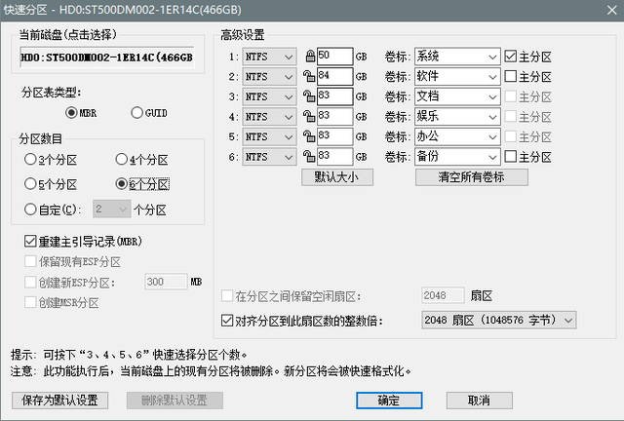This screenshot has height=421, width=624.
Task: Select MBR partition table type
Action: click(x=81, y=113)
